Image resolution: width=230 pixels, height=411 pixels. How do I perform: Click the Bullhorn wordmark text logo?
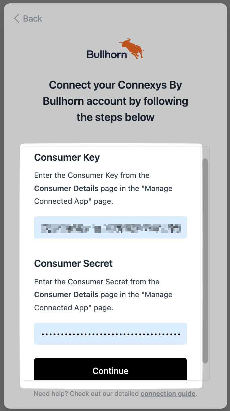[107, 54]
